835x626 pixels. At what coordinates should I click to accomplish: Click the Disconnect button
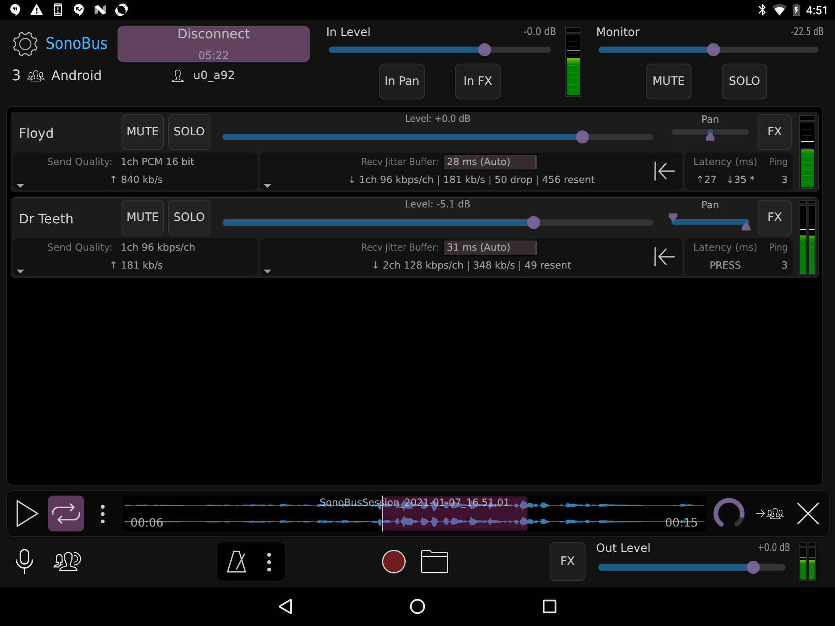(x=213, y=44)
